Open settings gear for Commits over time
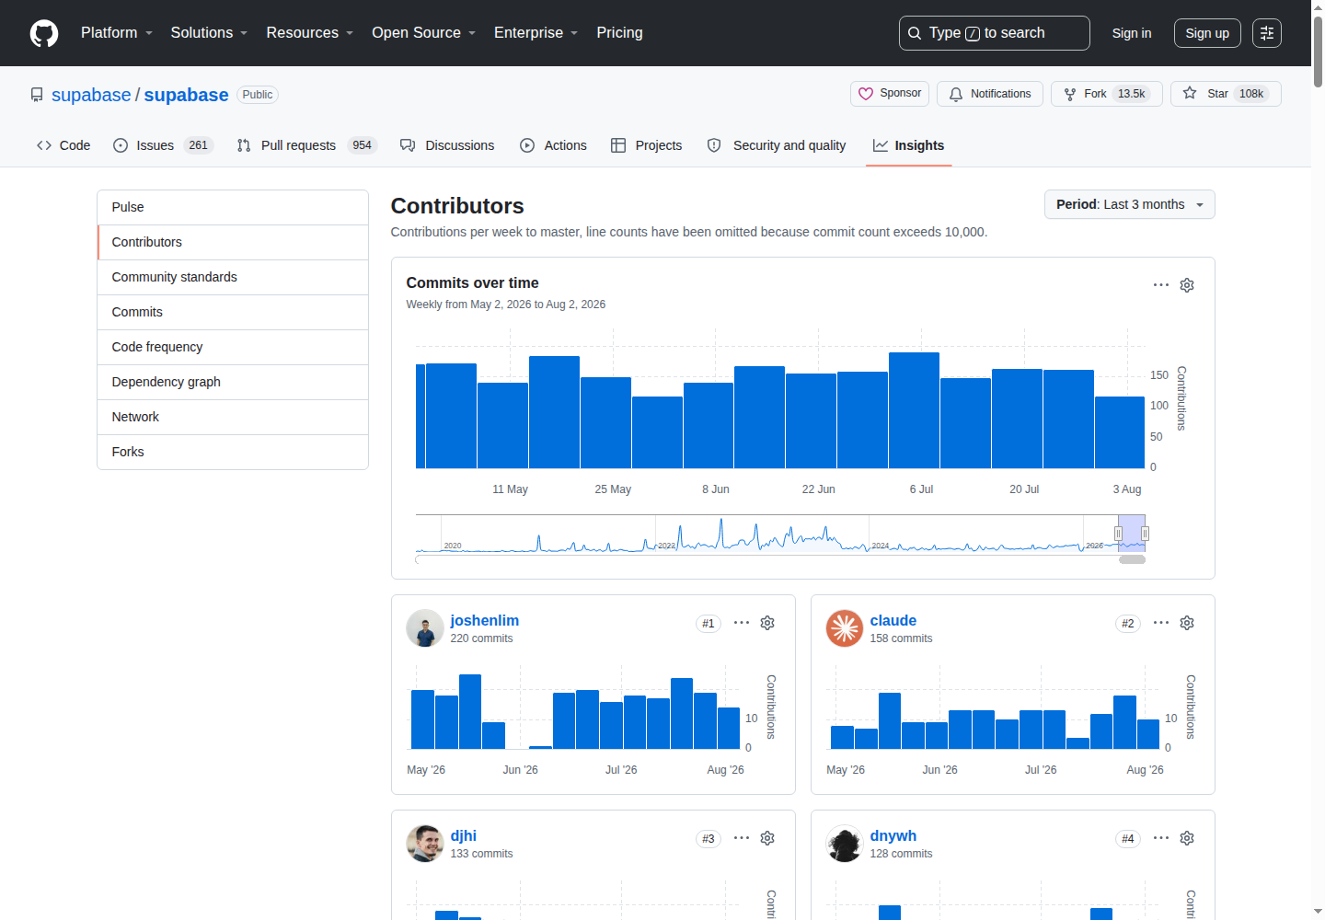Viewport: 1325px width, 920px height. 1187,285
